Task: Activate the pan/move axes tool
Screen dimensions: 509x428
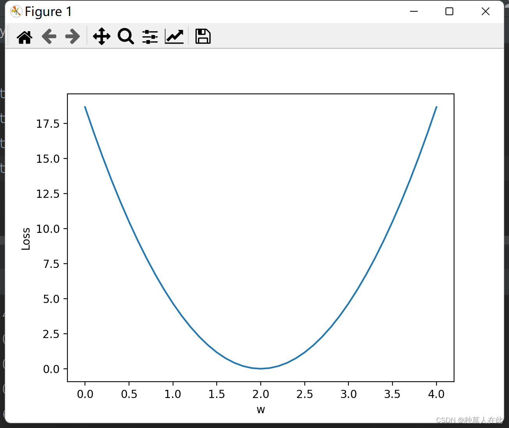Action: click(101, 36)
